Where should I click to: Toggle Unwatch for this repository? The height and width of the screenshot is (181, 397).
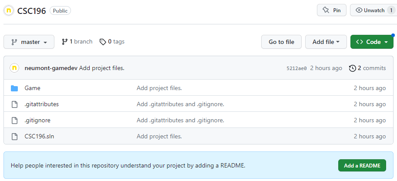[x=373, y=10]
